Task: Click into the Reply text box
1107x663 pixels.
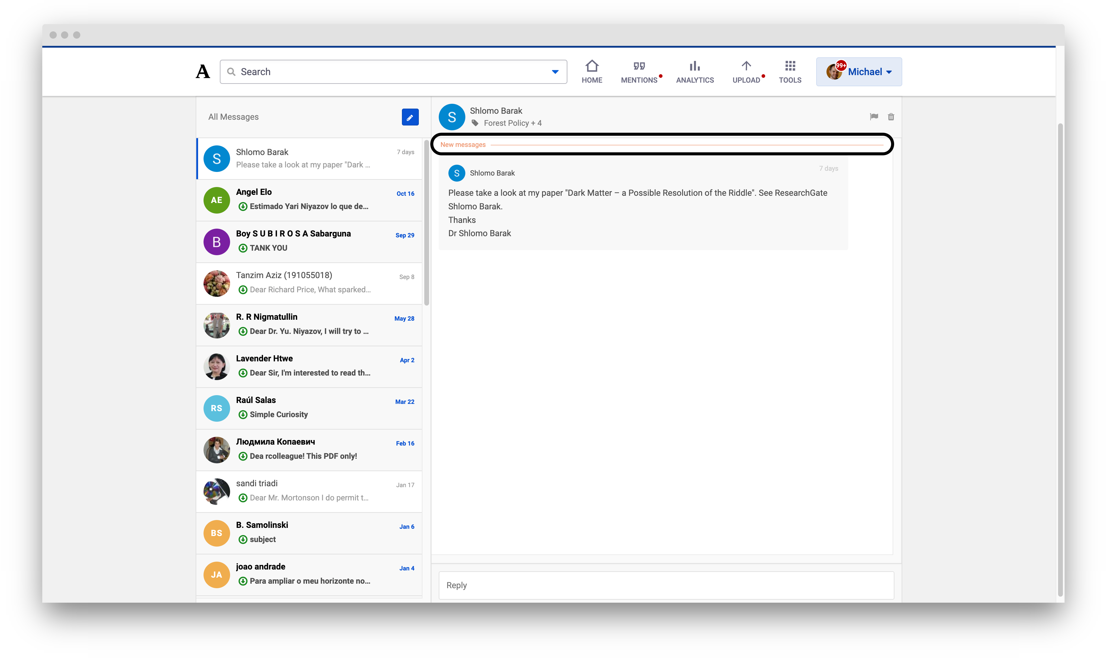Action: pyautogui.click(x=666, y=585)
